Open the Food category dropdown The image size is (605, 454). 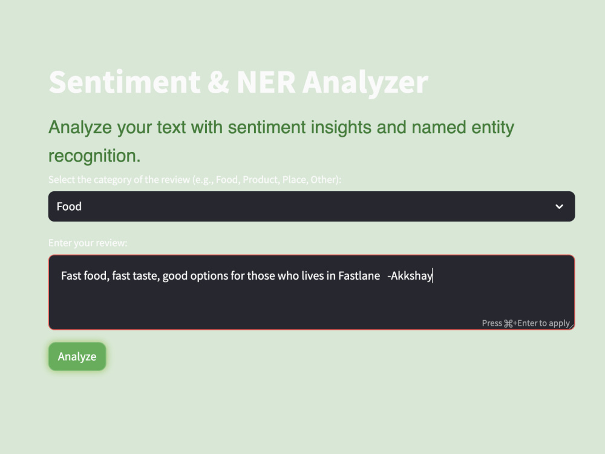click(x=312, y=206)
